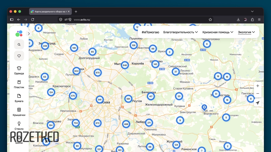The width and height of the screenshot is (271, 152).
Task: Zoom in the map with plus
Action: [x=257, y=86]
